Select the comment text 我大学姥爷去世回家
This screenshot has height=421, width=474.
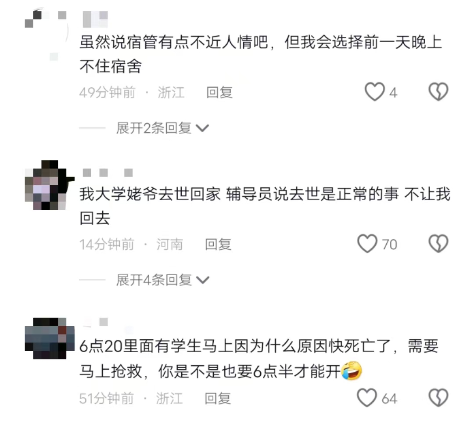coord(150,194)
